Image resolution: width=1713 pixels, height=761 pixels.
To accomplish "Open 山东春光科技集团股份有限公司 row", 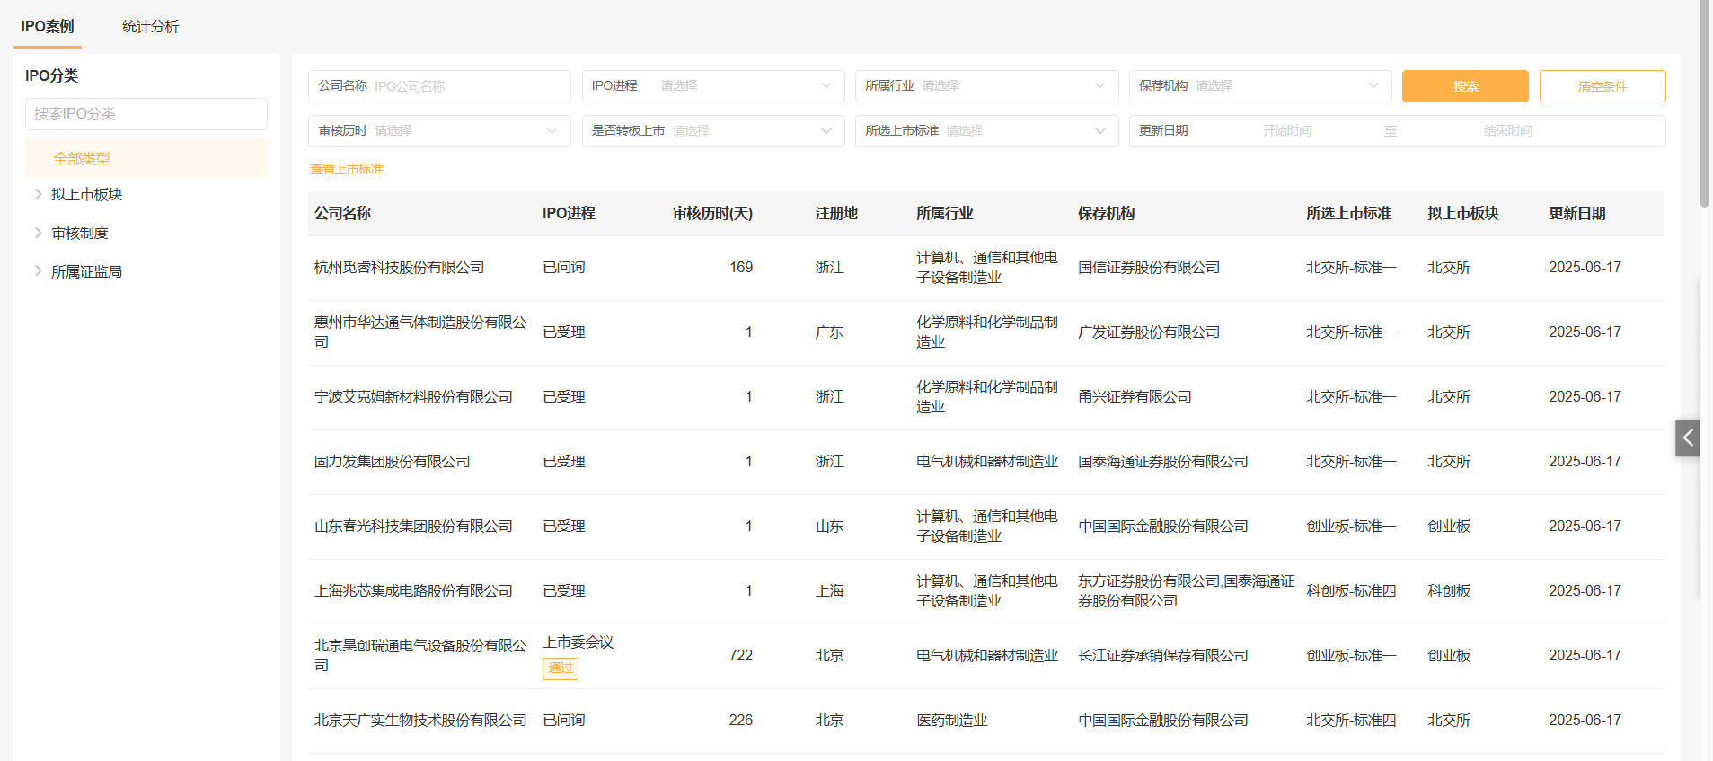I will point(986,527).
